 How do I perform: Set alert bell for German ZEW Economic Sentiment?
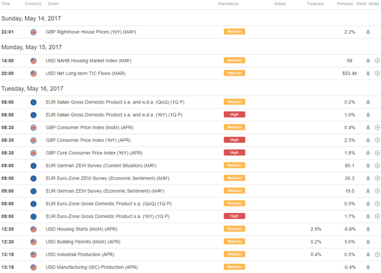(368, 191)
